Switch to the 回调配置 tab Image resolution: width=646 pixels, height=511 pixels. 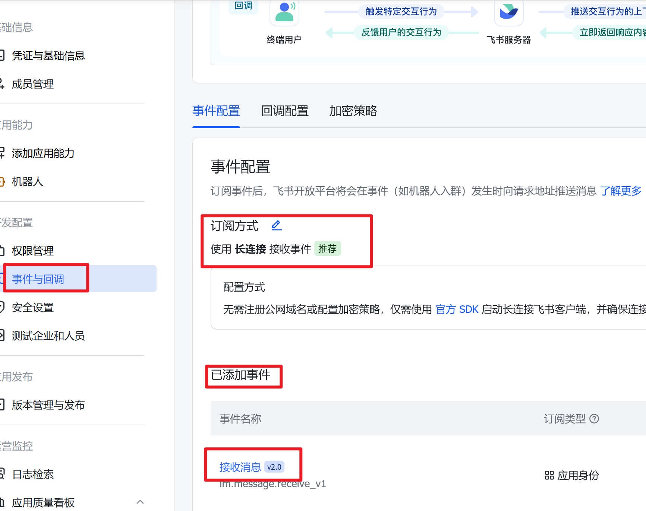point(284,111)
